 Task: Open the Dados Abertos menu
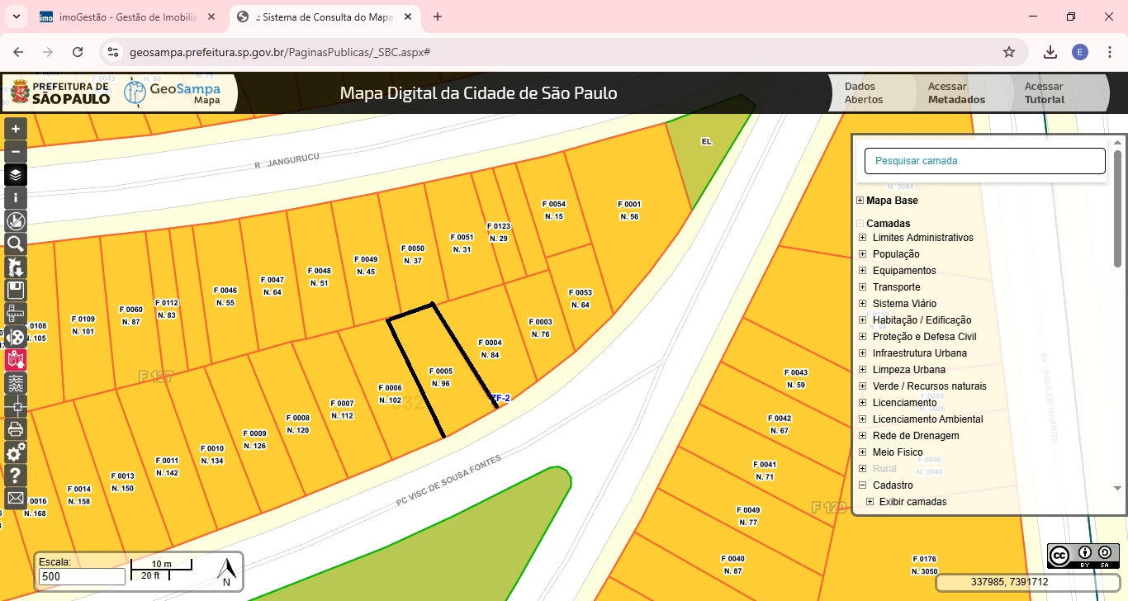(x=863, y=92)
